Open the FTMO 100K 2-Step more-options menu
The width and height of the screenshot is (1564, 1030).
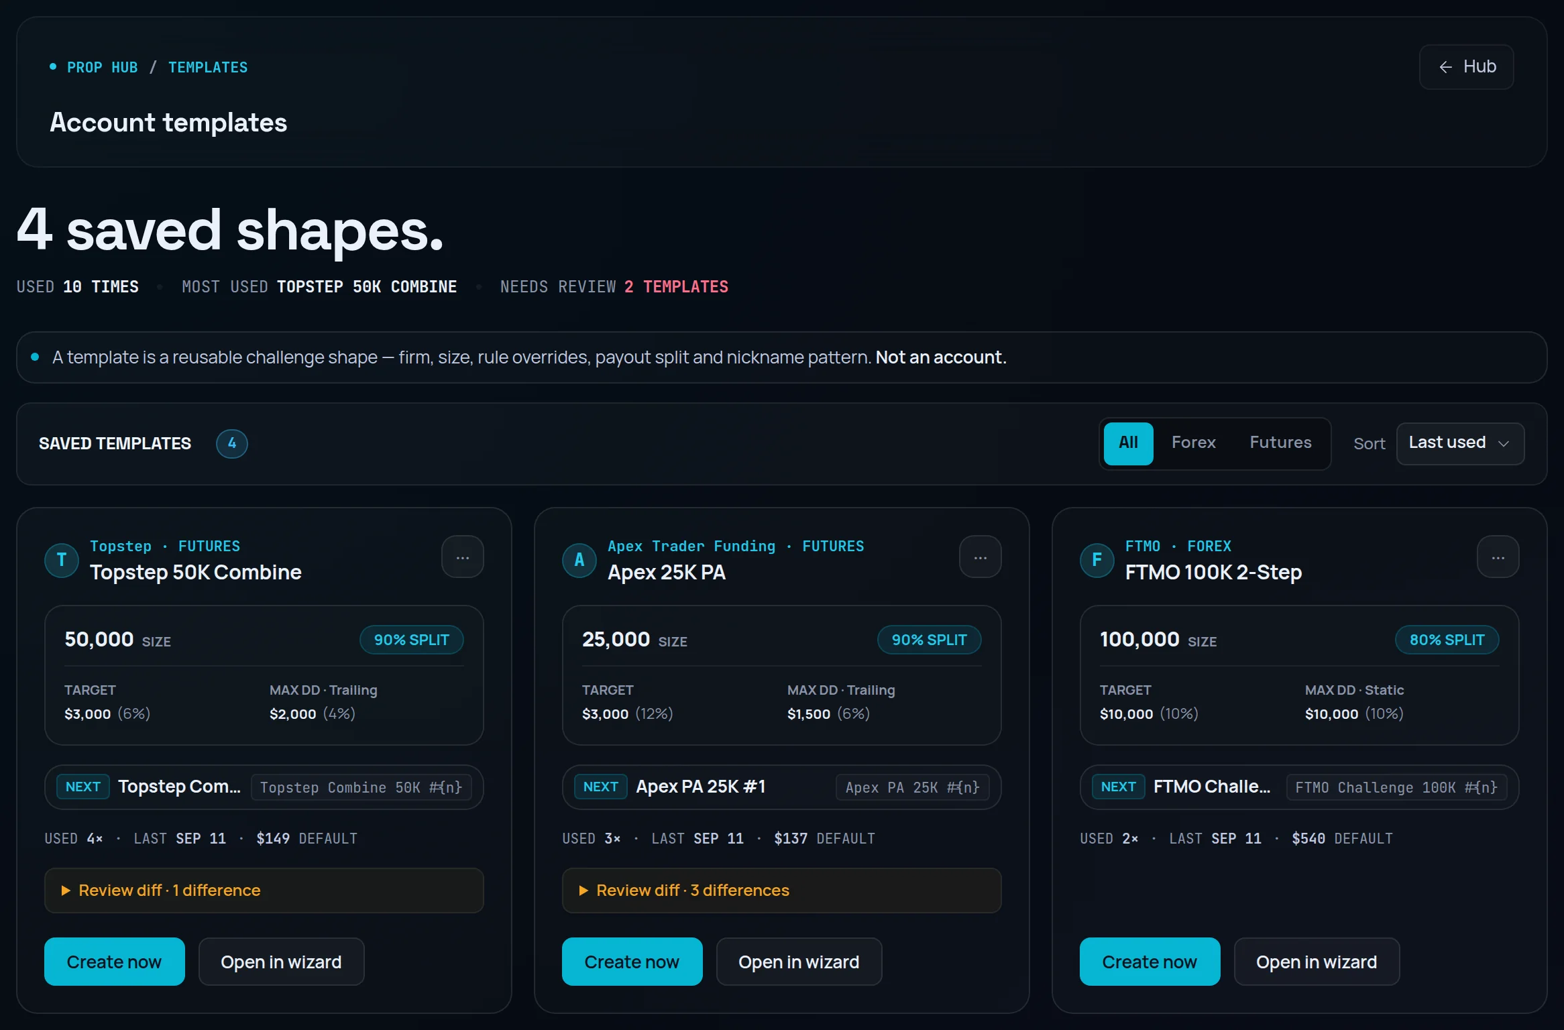pos(1498,557)
